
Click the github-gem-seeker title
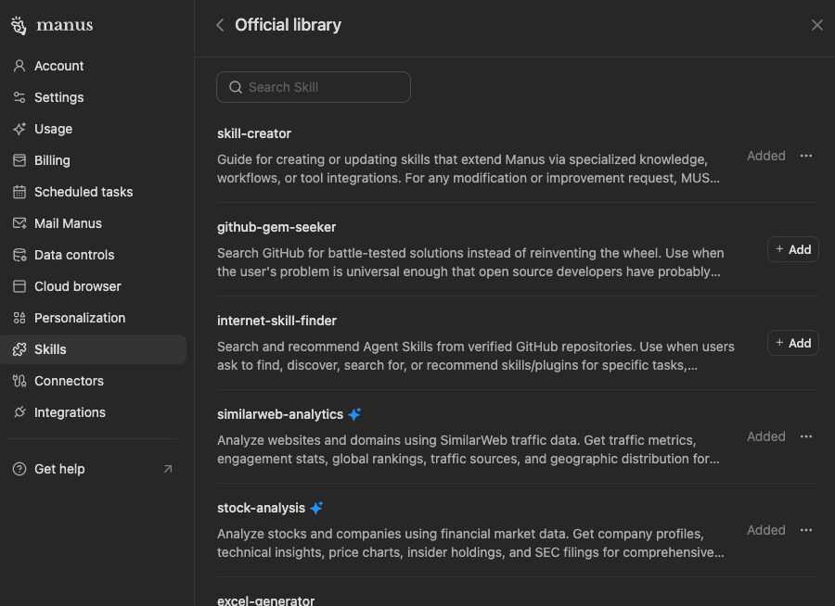(276, 227)
